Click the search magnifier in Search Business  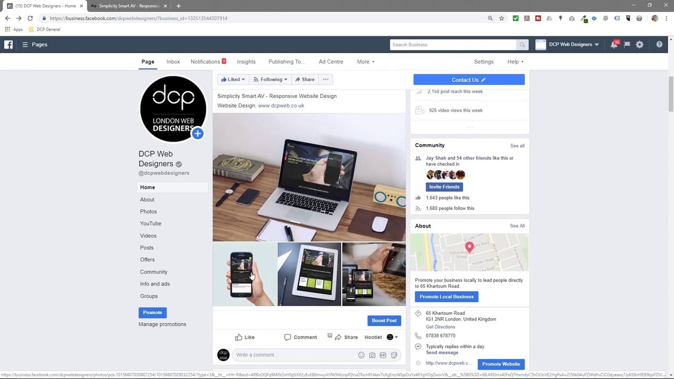[x=522, y=45]
